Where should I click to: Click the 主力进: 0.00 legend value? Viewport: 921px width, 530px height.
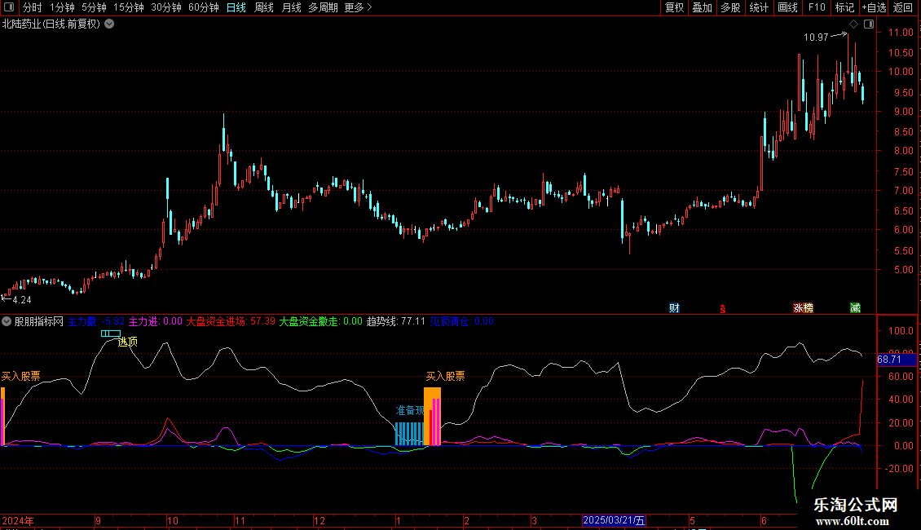point(156,321)
